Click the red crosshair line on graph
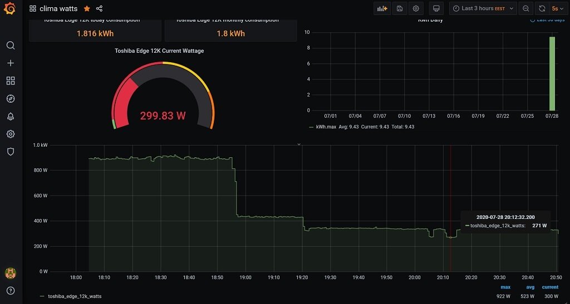Screen dimensions: 570x304 click(450, 208)
